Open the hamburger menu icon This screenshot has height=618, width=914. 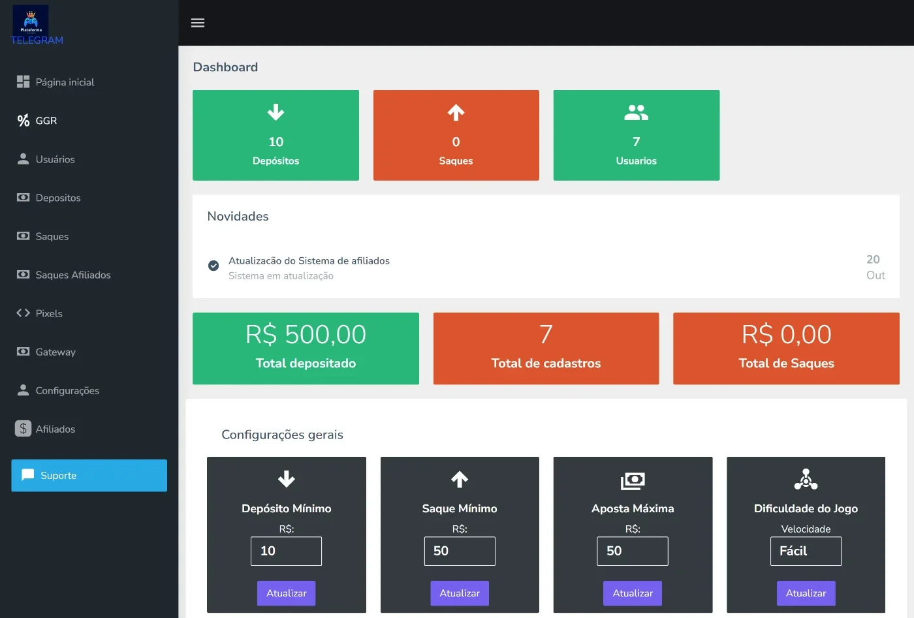(x=198, y=23)
